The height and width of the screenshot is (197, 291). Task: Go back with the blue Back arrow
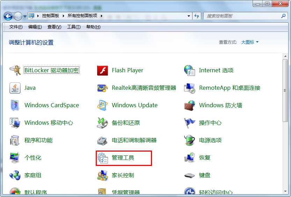[x=8, y=16]
